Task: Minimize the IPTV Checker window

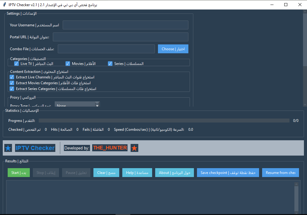Action: 272,5
